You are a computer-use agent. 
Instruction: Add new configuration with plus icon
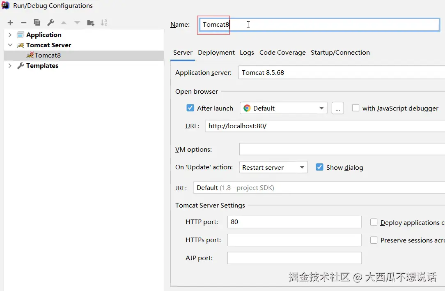click(10, 23)
